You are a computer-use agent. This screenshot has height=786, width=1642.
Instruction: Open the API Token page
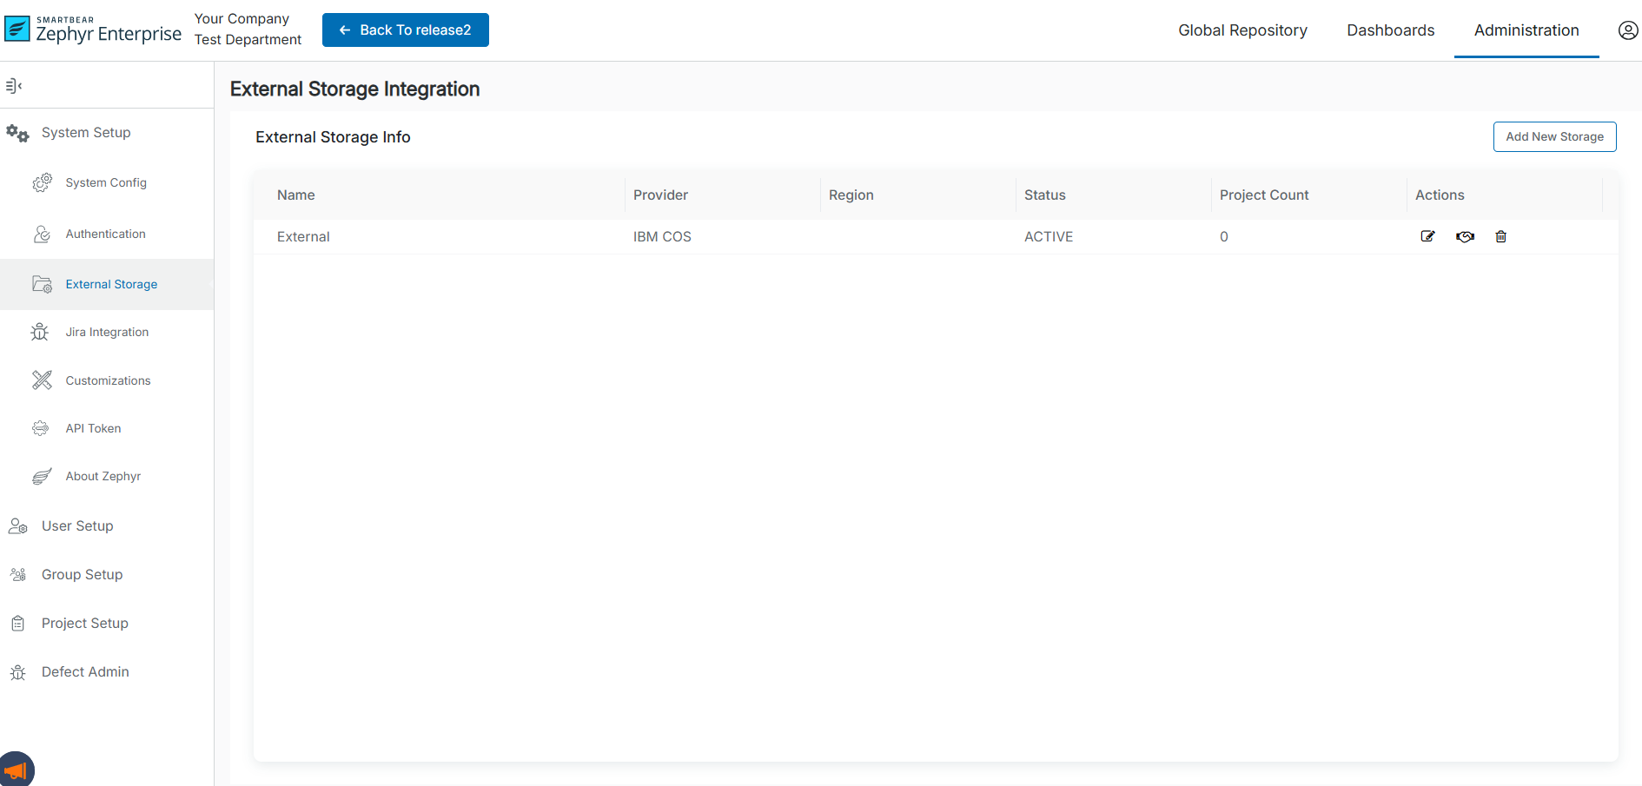point(93,429)
